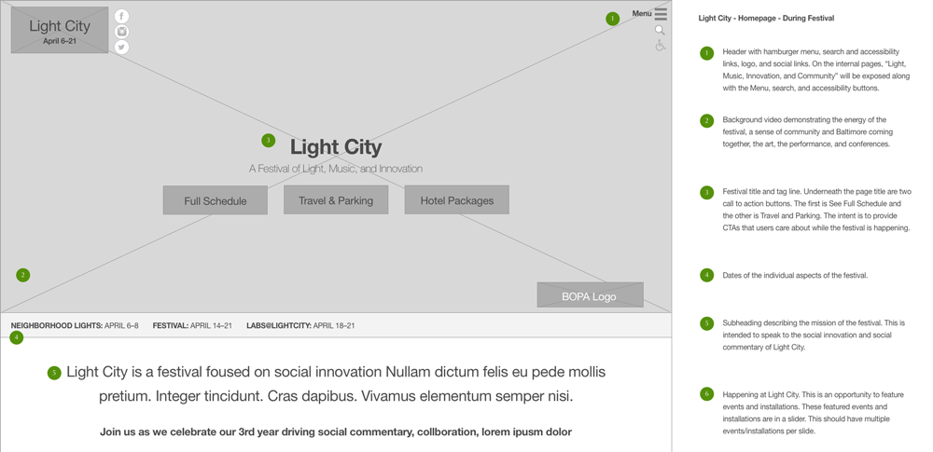Click legend marker 6 in notes panel
The height and width of the screenshot is (452, 933).
(x=706, y=393)
